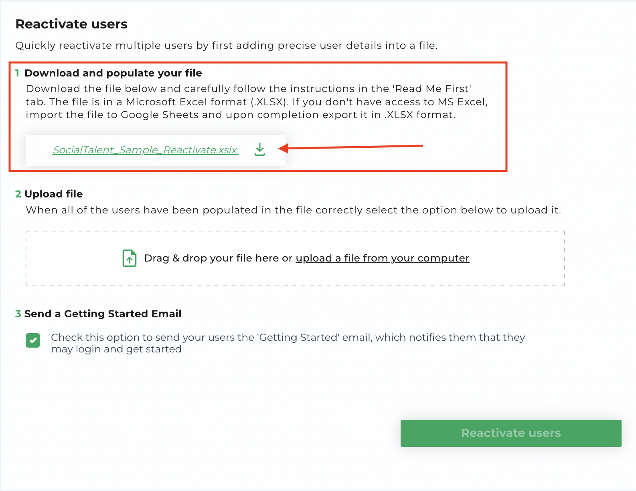636x491 pixels.
Task: Select the 'Reactivate users' page heading
Action: tap(71, 24)
